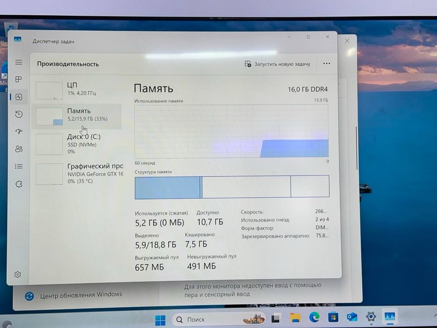Click the Использовано гнезд 2 из 4 value
This screenshot has width=437, height=328.
pos(322,219)
